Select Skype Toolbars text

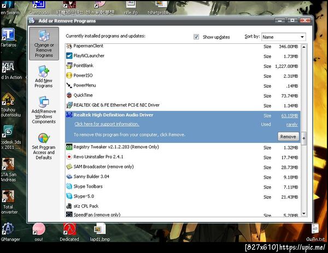click(x=88, y=186)
